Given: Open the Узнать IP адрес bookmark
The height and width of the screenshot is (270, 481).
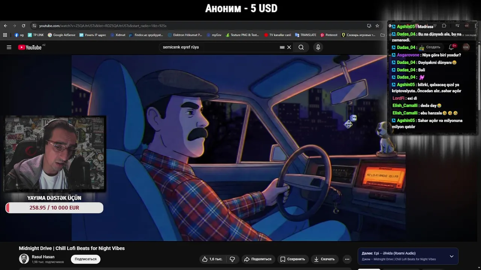Looking at the screenshot, I should point(93,35).
